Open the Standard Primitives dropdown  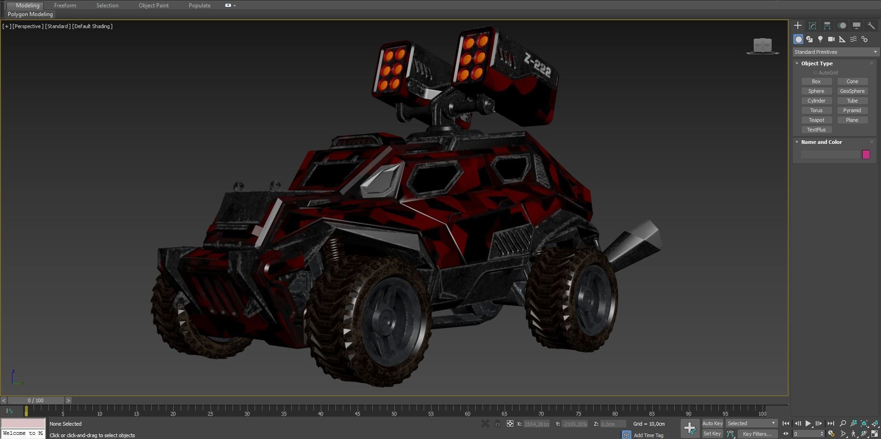click(835, 52)
